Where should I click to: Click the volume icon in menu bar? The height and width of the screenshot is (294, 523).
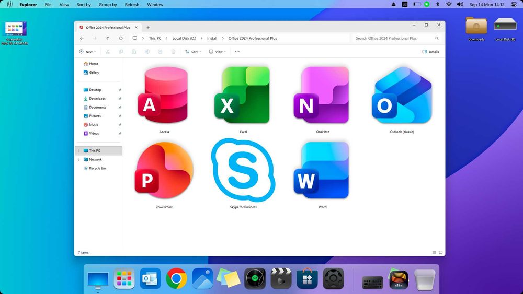coord(460,4)
